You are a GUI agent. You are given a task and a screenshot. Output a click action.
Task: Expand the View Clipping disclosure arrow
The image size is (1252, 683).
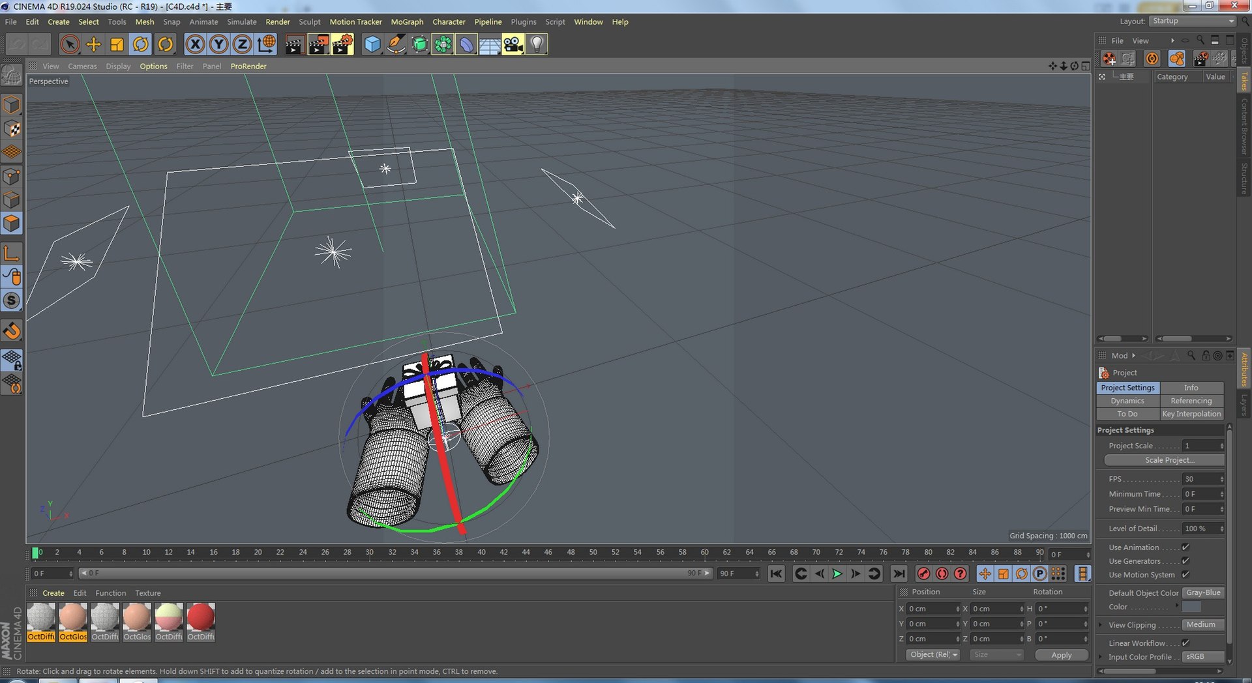[1101, 625]
